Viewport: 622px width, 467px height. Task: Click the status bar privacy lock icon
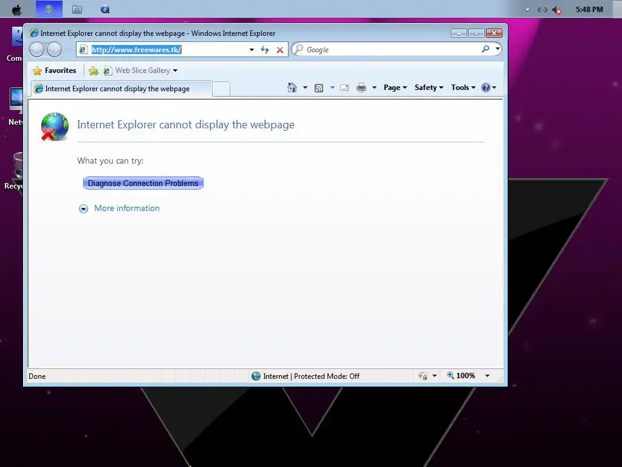pos(423,376)
